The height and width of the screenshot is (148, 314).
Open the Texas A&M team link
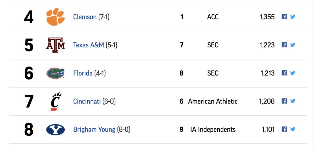pyautogui.click(x=88, y=45)
